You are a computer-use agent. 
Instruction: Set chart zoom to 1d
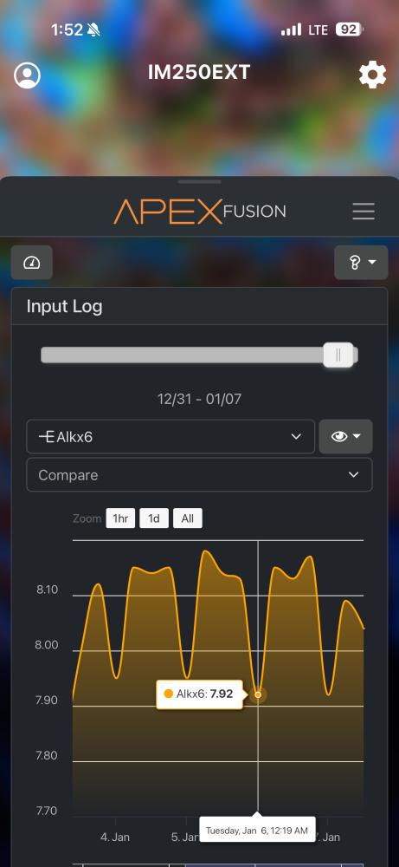coord(154,518)
